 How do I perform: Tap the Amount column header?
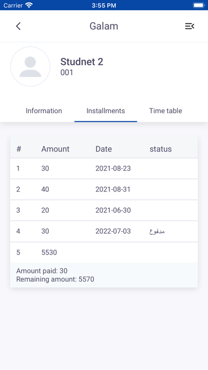55,149
